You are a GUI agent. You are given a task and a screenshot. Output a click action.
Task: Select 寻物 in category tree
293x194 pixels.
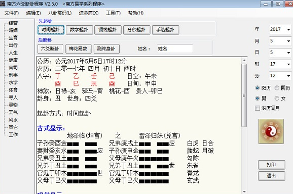13,105
